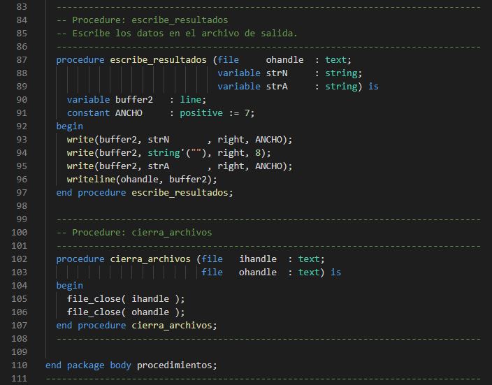Click cierra_archivos in the line 102 declaration
The image size is (492, 385).
150,259
